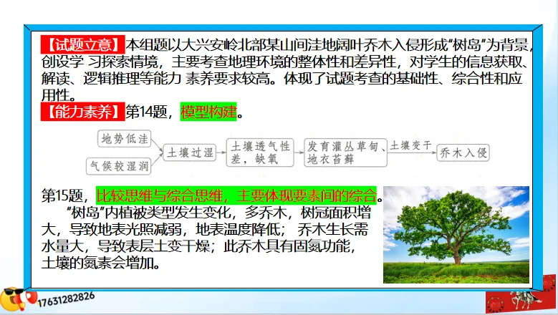The height and width of the screenshot is (315, 558).
Task: Click the red 【试题立意】 label
Action: point(82,44)
